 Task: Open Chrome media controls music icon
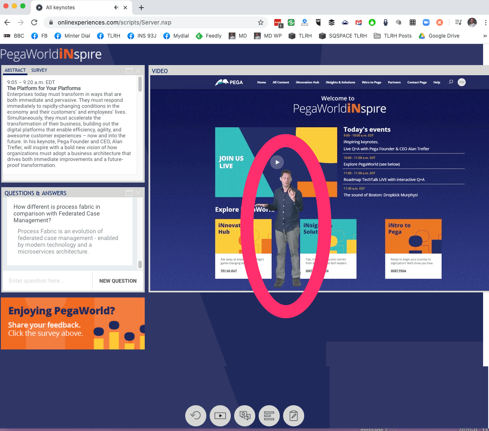point(458,22)
